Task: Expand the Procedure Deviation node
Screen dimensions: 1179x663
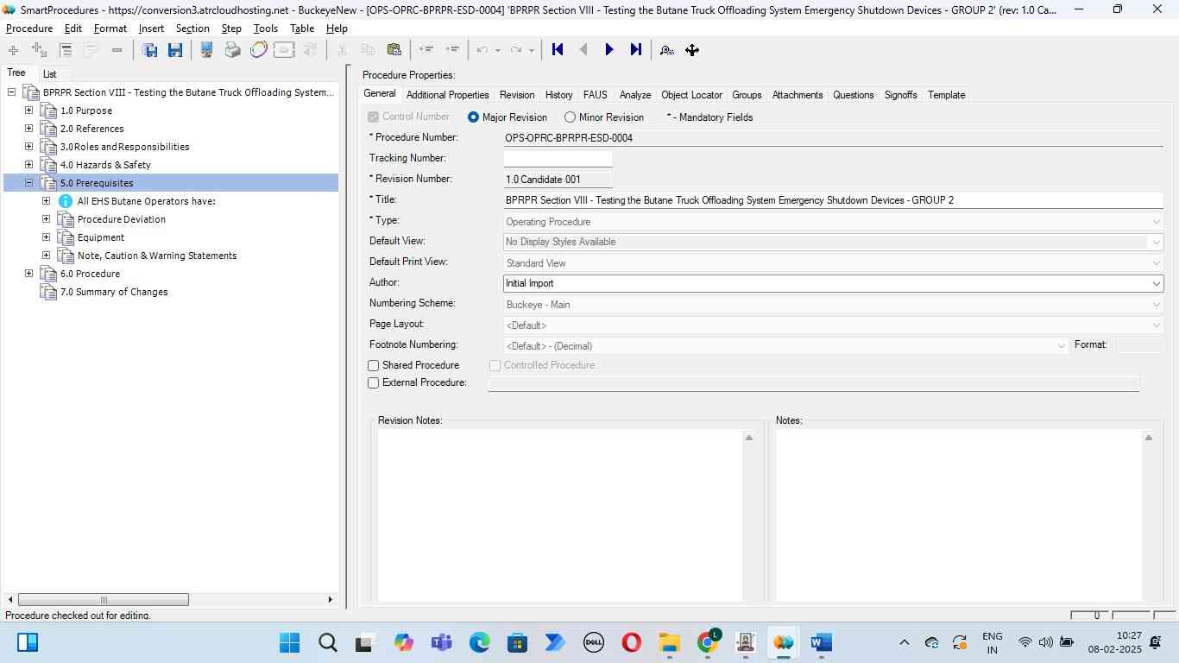Action: (x=46, y=219)
